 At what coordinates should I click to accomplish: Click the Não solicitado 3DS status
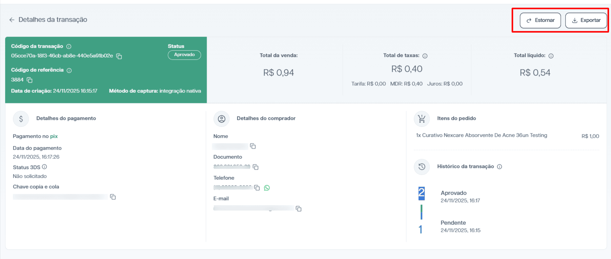[30, 176]
